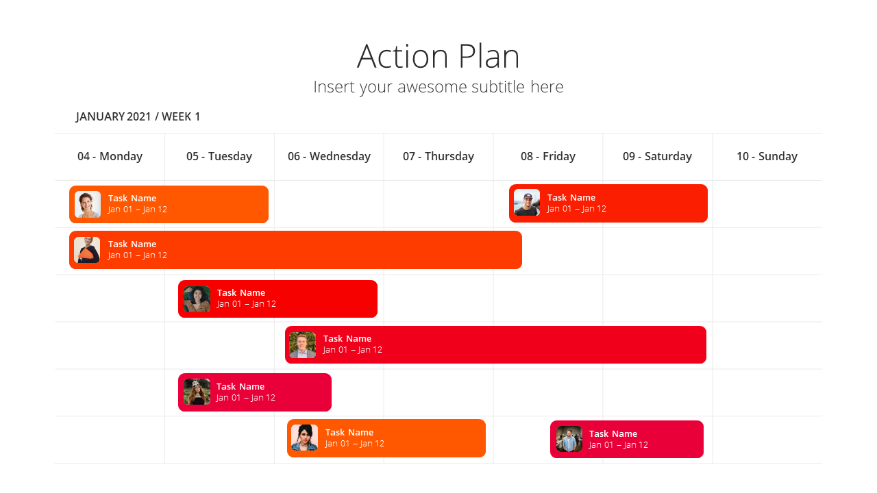Click the JANUARY 2021 / WEEK 1 label
Image resolution: width=877 pixels, height=493 pixels.
pyautogui.click(x=138, y=116)
